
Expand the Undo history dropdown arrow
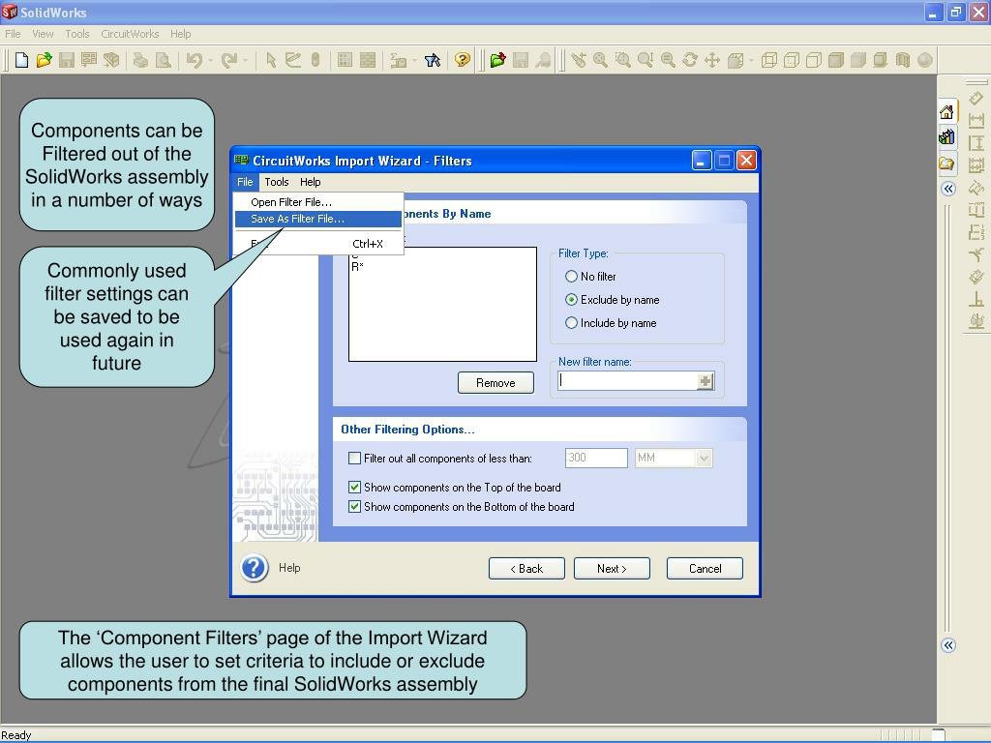pos(210,61)
